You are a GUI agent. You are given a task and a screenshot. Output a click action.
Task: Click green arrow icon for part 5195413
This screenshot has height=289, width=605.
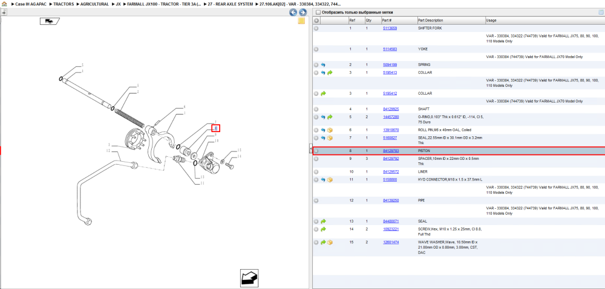(x=330, y=73)
